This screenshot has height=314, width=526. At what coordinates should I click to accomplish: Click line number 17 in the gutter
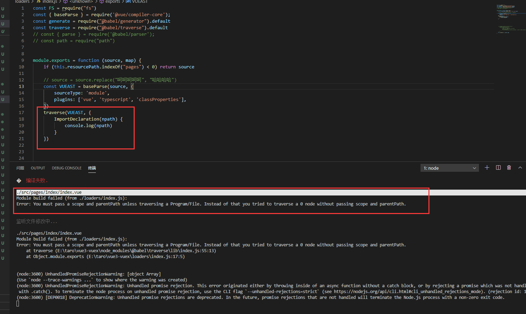(21, 113)
